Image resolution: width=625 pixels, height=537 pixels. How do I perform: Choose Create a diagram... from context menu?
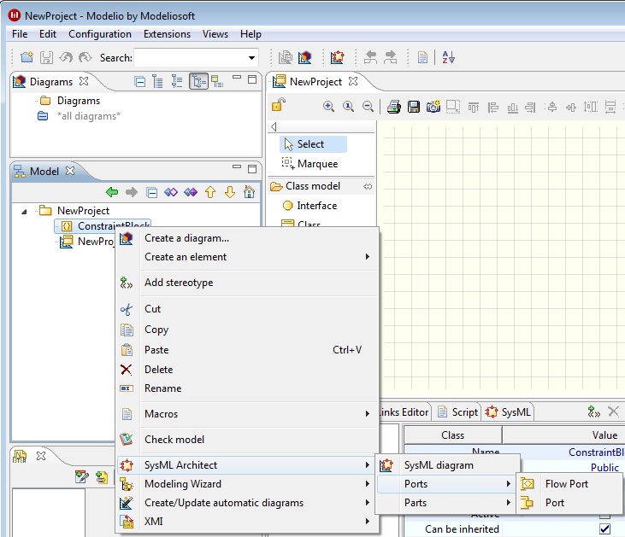pyautogui.click(x=247, y=238)
